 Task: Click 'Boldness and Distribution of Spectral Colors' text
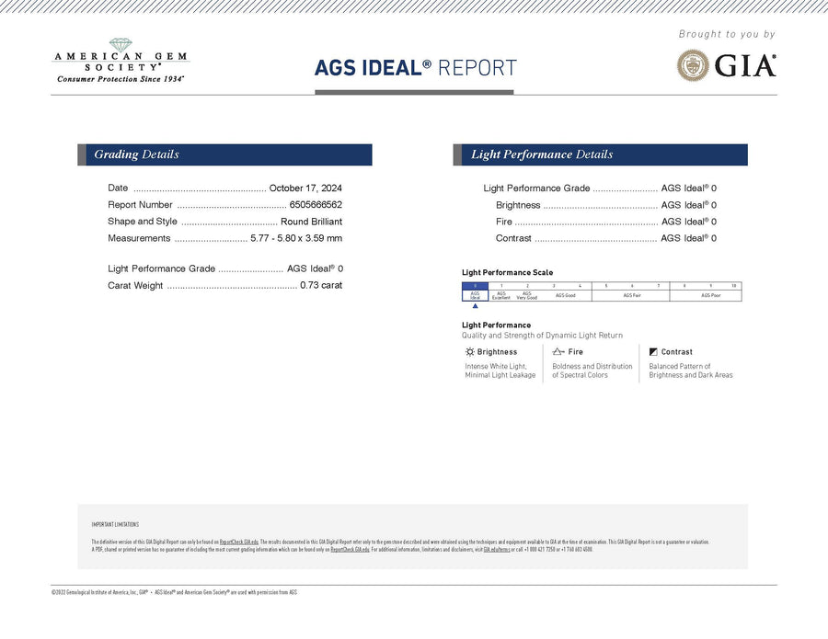tap(592, 371)
